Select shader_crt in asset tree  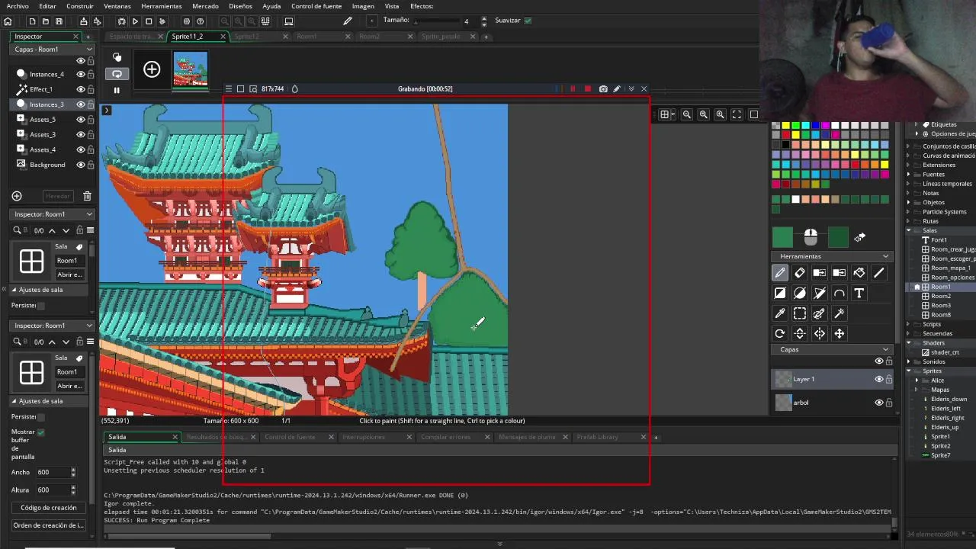[x=944, y=353]
